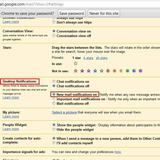This screenshot has width=160, height=160.
Task: Pick the orange double-arrow icon
Action: (x=115, y=71)
